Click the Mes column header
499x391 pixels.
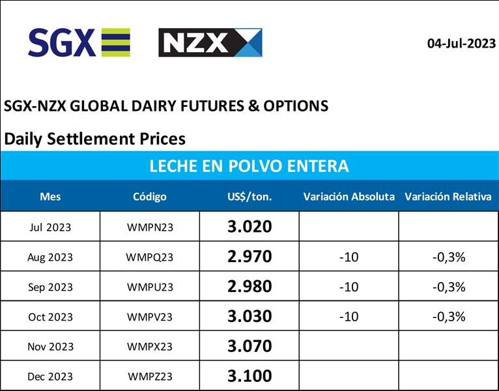click(50, 196)
